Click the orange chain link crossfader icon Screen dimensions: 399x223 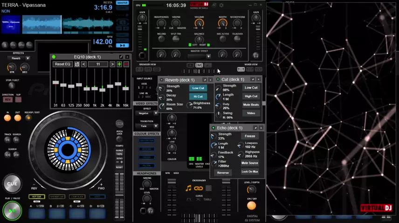click(198, 188)
